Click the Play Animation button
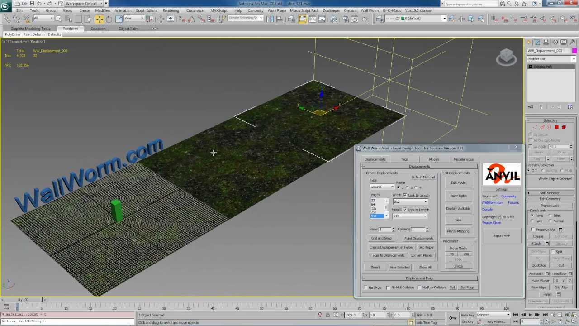 pyautogui.click(x=530, y=315)
